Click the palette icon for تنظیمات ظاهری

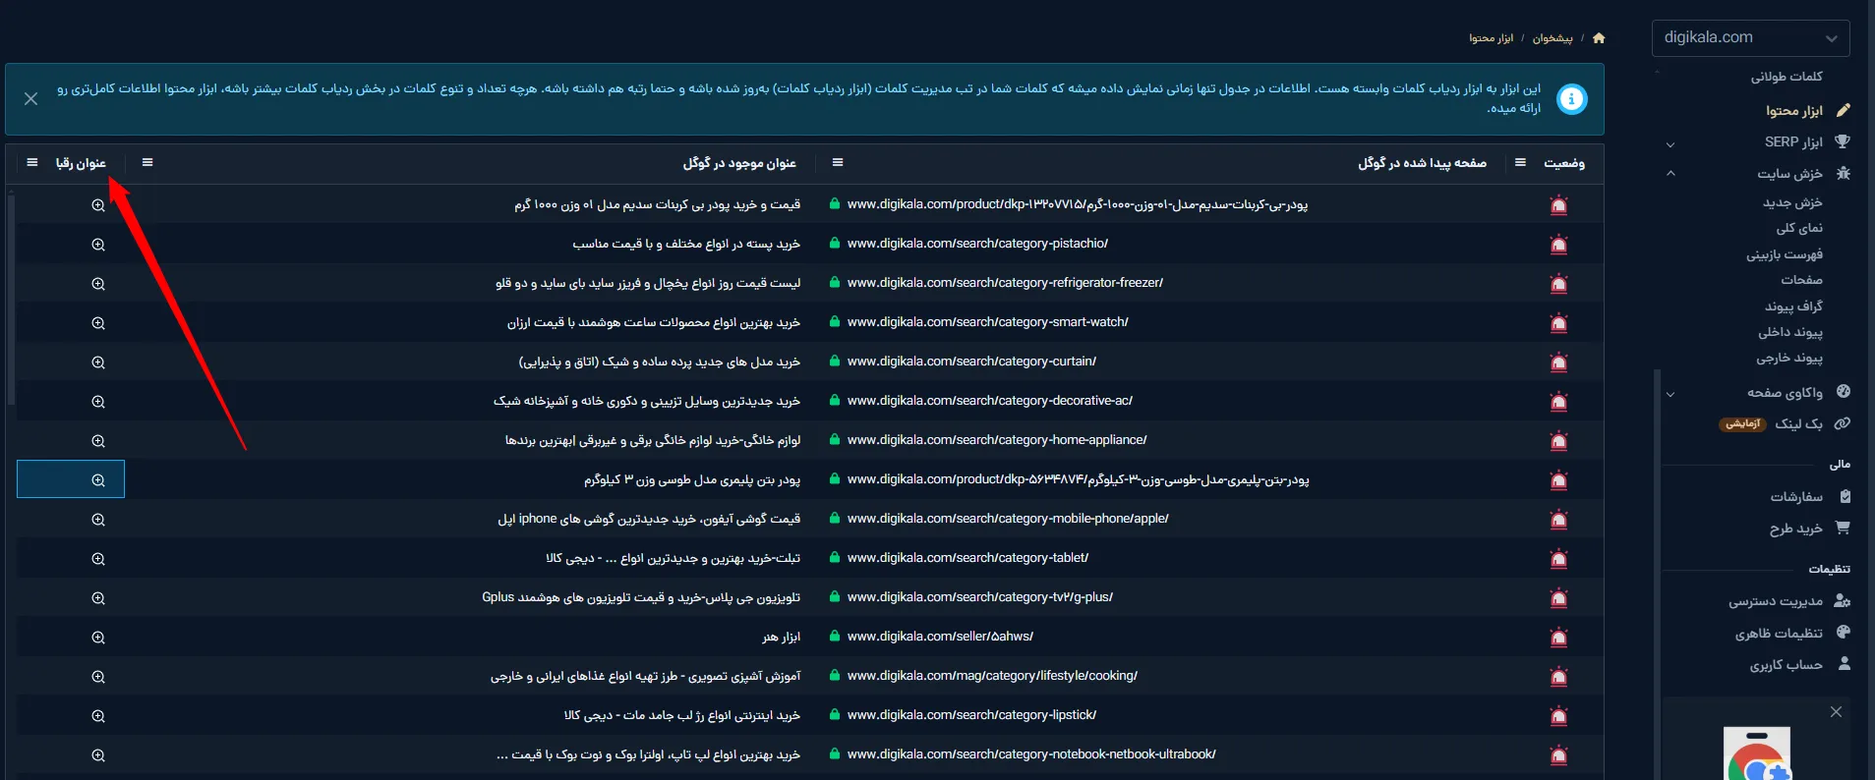point(1844,632)
